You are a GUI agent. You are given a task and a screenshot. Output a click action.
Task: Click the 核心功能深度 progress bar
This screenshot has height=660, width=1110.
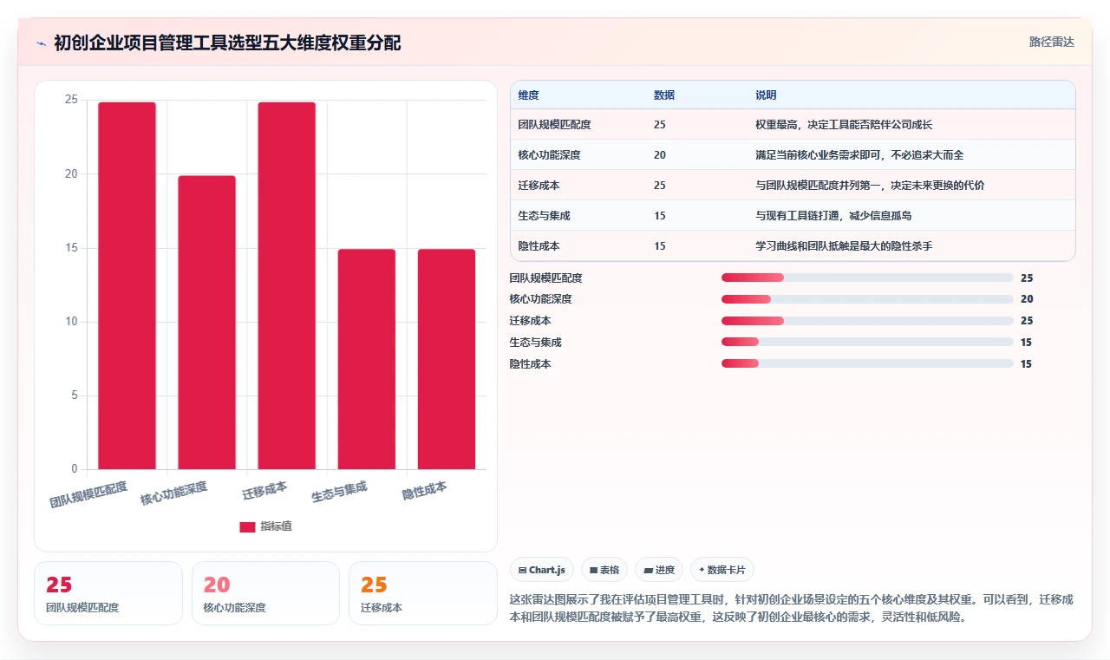pos(867,299)
